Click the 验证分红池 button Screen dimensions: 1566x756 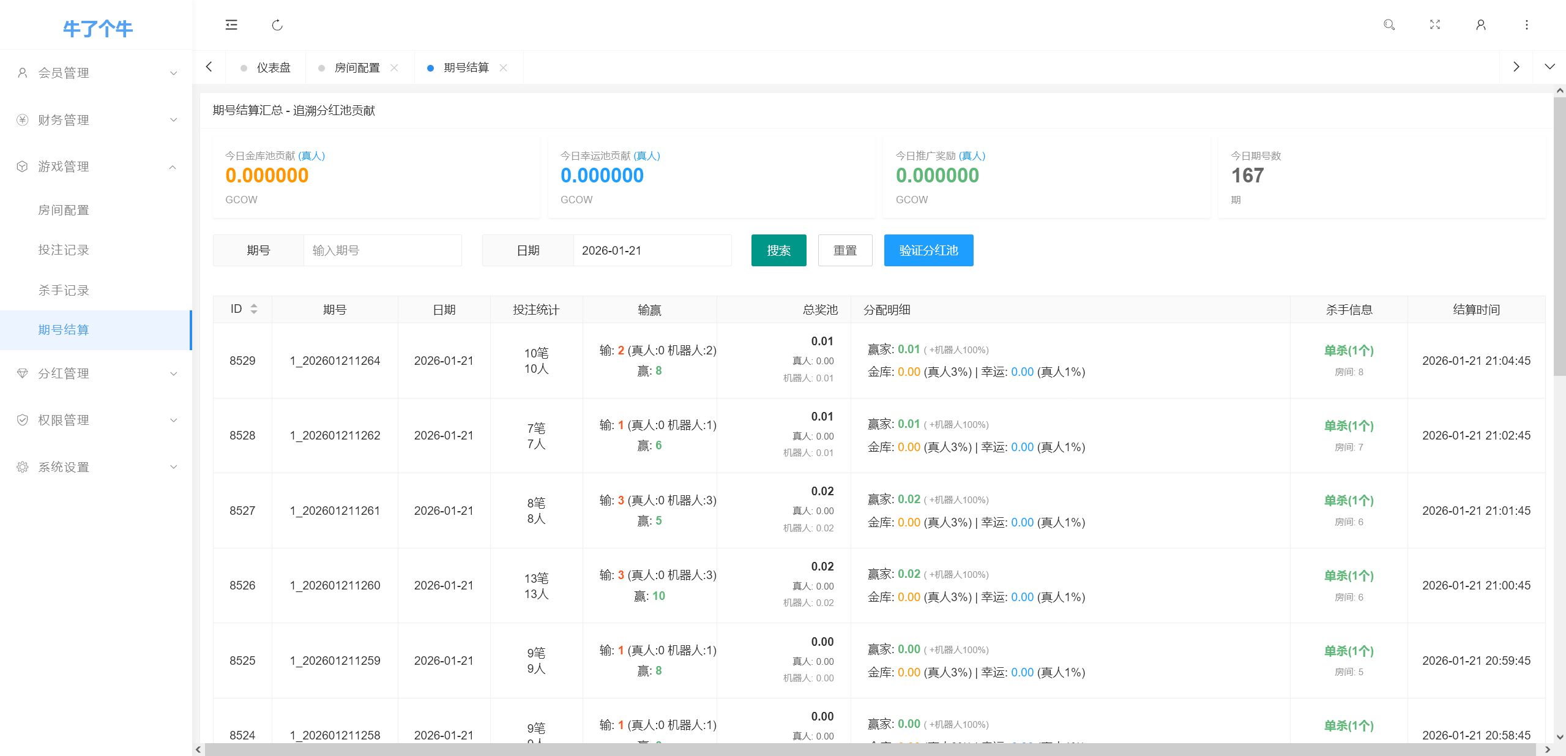[928, 250]
